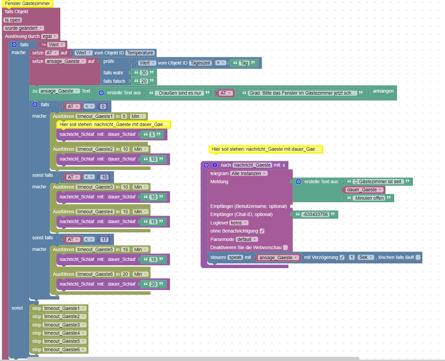The width and height of the screenshot is (445, 361).
Task: Edit falls wahr text 30
Action: [144, 73]
